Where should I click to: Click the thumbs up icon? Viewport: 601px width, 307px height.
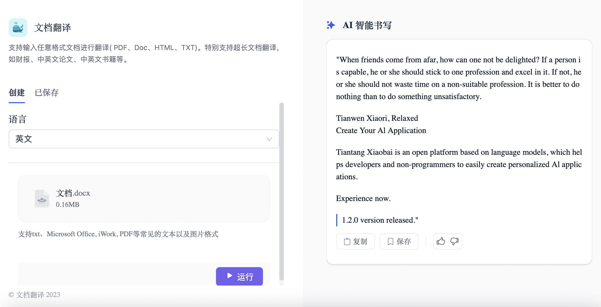tap(441, 241)
